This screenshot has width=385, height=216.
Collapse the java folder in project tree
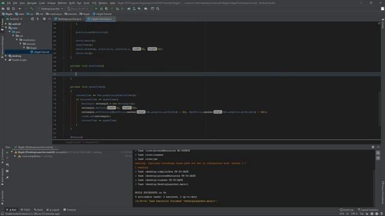[10, 32]
